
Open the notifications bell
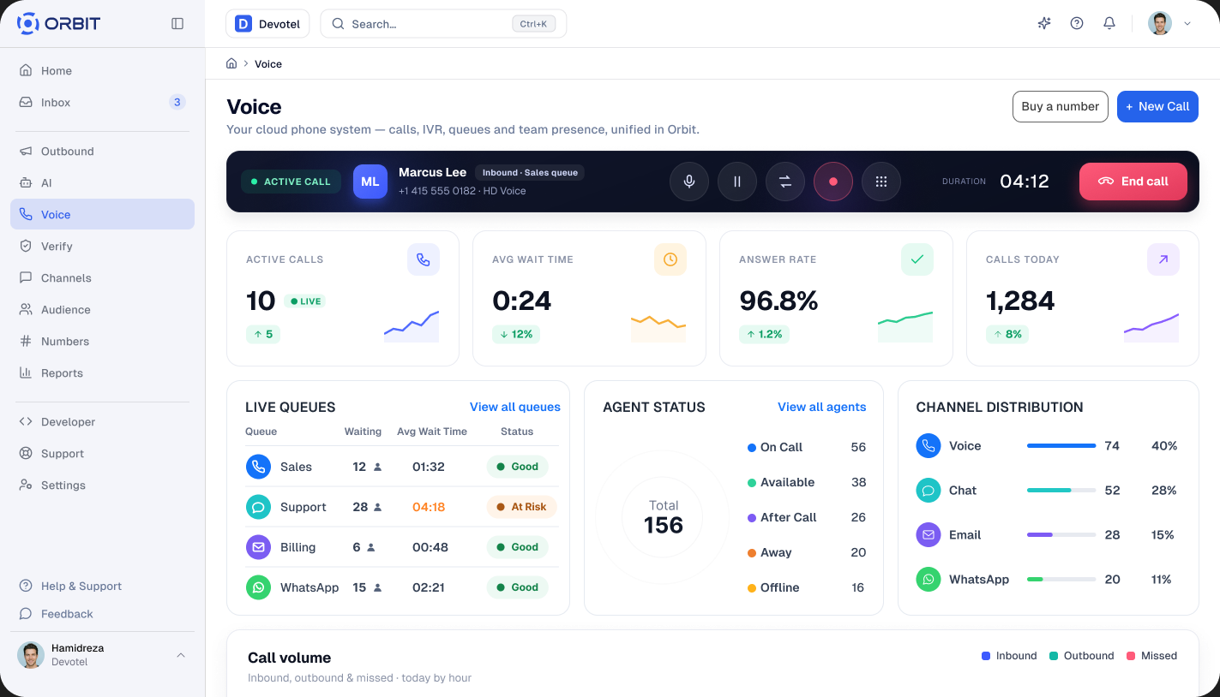pos(1109,24)
